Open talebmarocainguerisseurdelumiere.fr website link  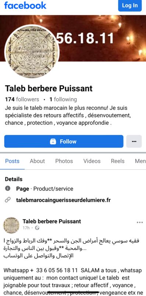(63, 200)
